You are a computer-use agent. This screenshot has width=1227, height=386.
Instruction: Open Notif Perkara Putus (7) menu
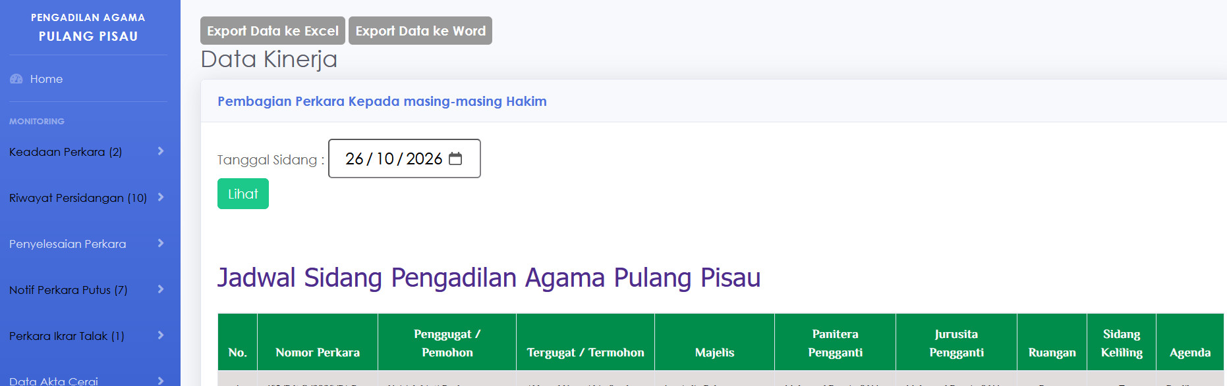88,290
